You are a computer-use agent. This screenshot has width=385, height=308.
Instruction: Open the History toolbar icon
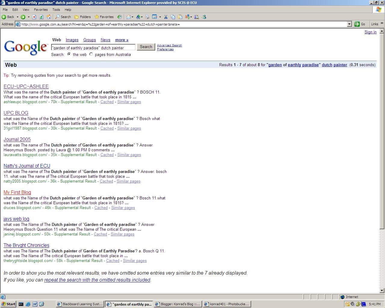click(x=119, y=17)
